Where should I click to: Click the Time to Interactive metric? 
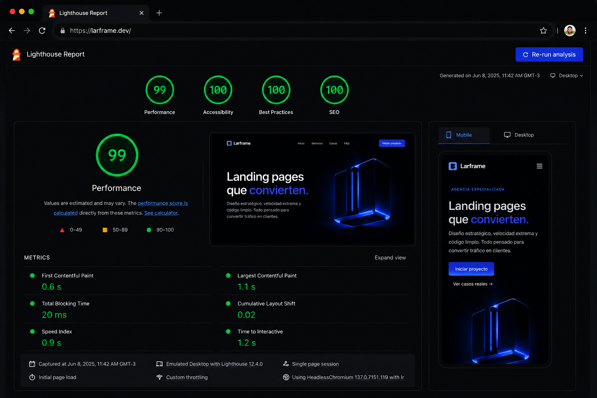314,337
